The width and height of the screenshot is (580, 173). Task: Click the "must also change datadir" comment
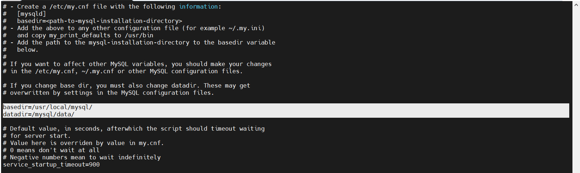(x=155, y=85)
